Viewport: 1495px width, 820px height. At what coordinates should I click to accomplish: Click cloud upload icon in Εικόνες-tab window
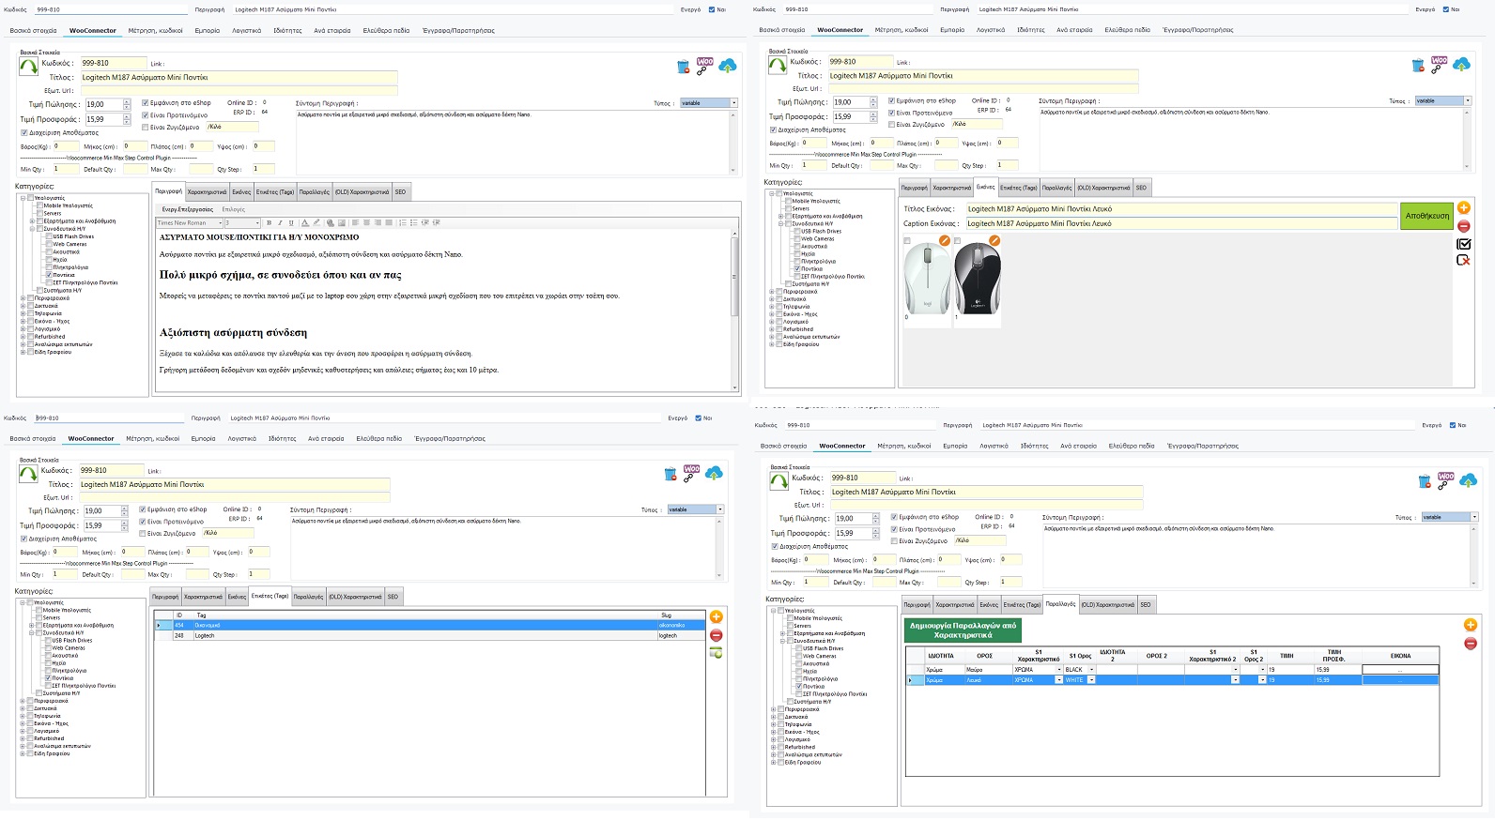(x=1461, y=65)
